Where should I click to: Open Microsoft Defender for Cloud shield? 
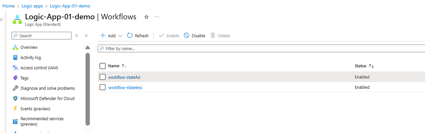pos(15,99)
